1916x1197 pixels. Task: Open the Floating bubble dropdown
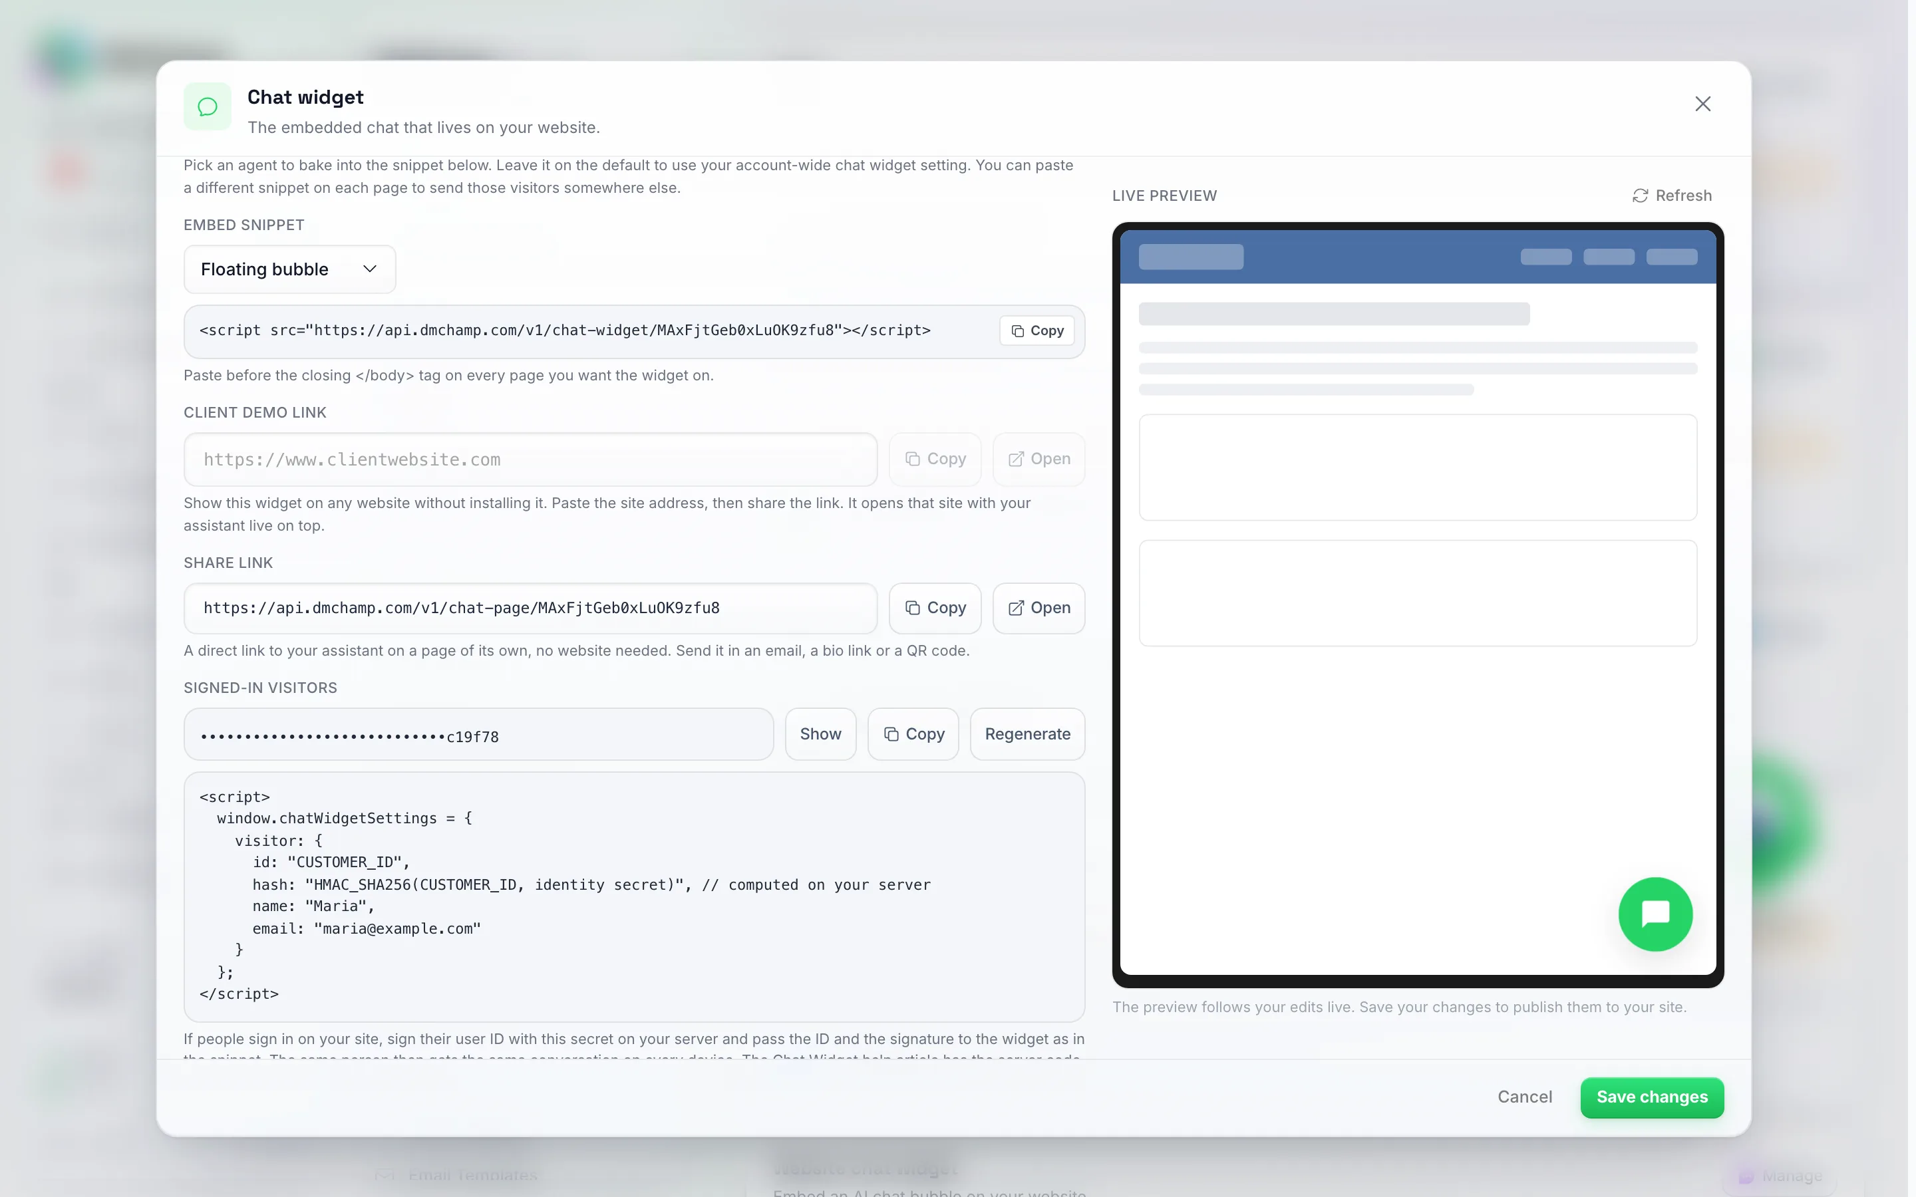(290, 269)
